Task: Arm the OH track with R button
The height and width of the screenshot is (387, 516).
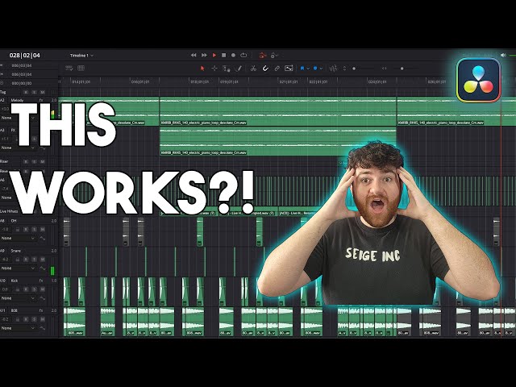Action: [26, 229]
